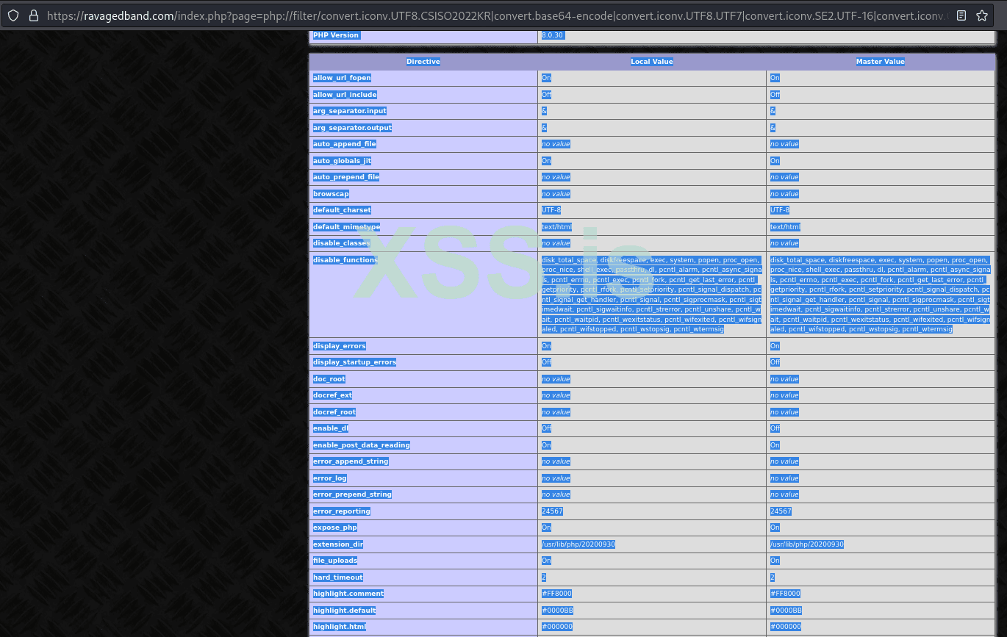The width and height of the screenshot is (1007, 637).
Task: Select the PHP Version value 8.0.30
Action: coord(553,35)
